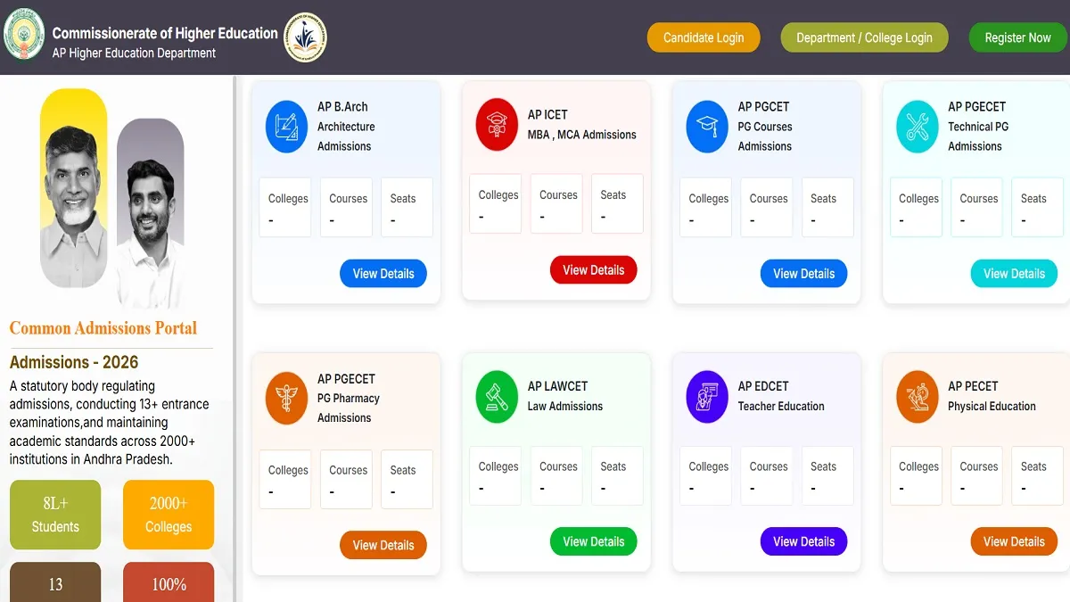The height and width of the screenshot is (602, 1070).
Task: View Details for AP PGECET Technical PG
Action: [x=1014, y=274]
